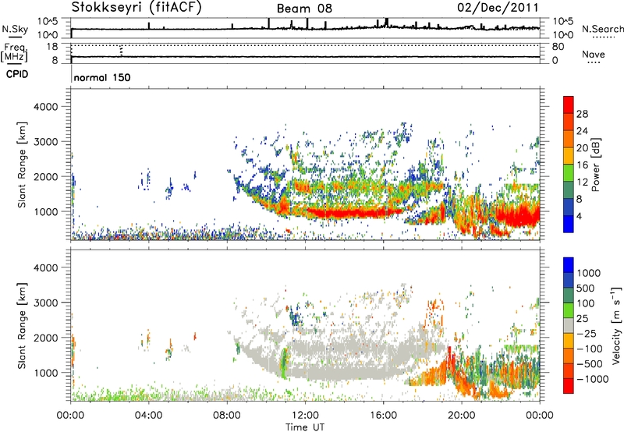624x432 pixels.
Task: Click the '4000' label on velocity panel axis
Action: [46, 267]
